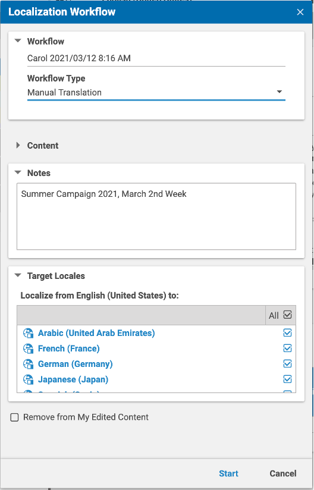Click the French (France) locale globe icon
This screenshot has height=490, width=314.
click(x=29, y=348)
